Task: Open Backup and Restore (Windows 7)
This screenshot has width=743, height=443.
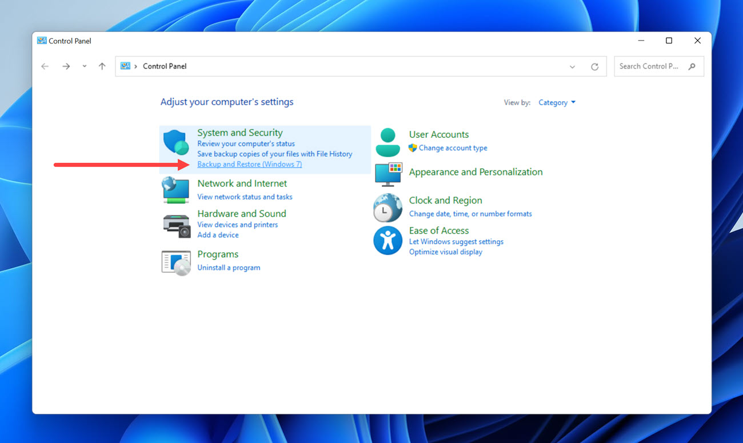Action: coord(250,165)
